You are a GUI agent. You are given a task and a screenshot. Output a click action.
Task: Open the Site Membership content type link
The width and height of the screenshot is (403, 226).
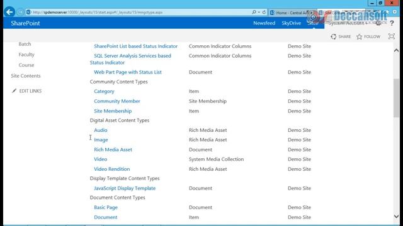[x=113, y=111]
